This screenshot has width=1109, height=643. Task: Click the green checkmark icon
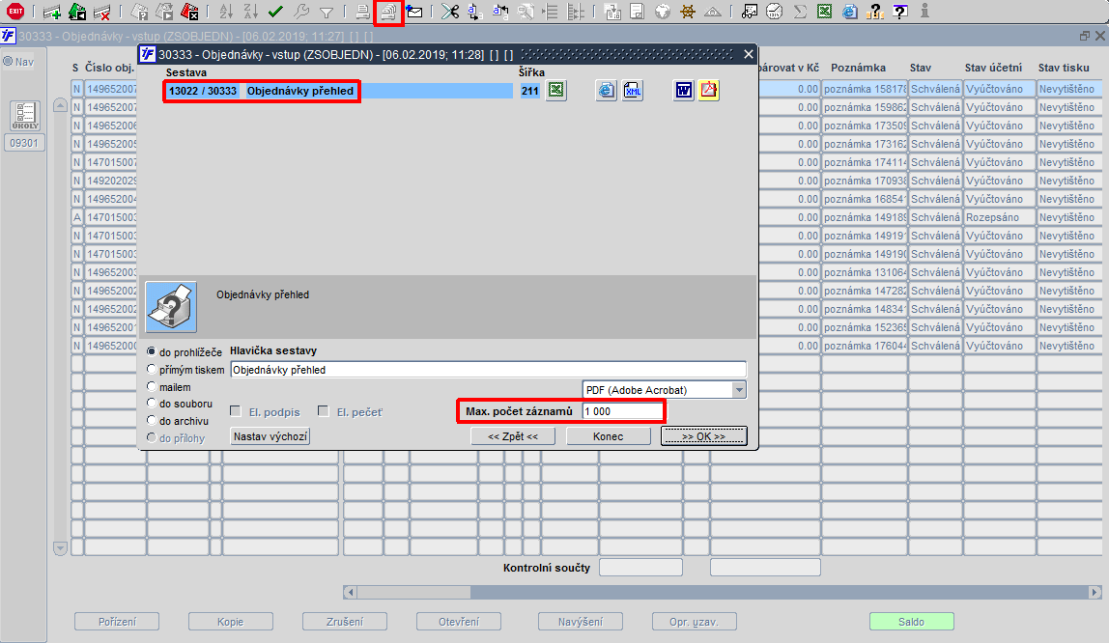[x=276, y=12]
